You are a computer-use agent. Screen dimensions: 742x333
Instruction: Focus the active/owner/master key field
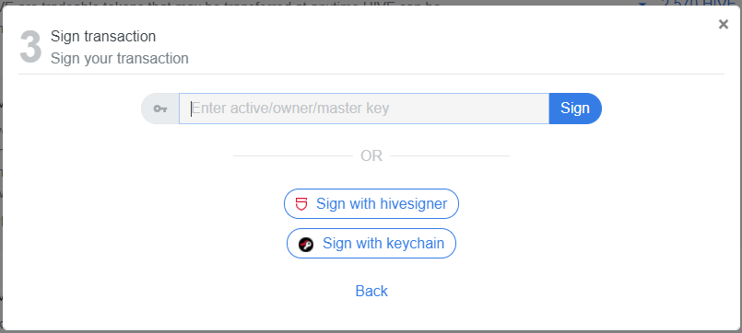364,109
